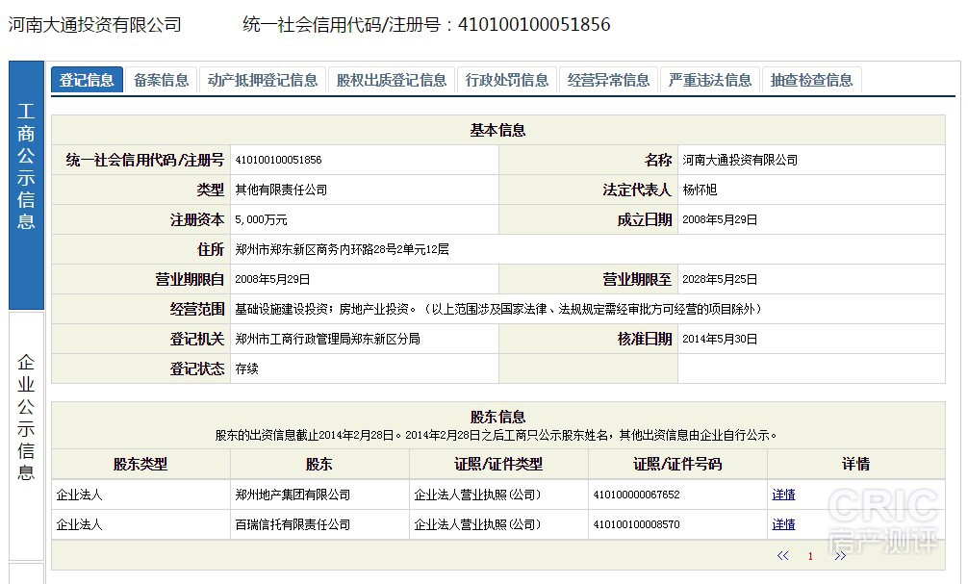Screen dimensions: 968x584
Task: Click shareholder 郑州地产集团有限公司 cell
Action: coord(319,495)
